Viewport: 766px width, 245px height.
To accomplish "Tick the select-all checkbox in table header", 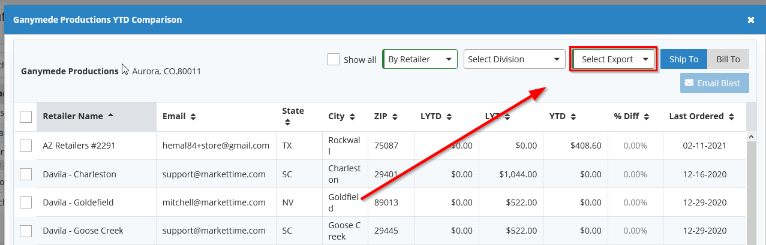I will point(26,117).
